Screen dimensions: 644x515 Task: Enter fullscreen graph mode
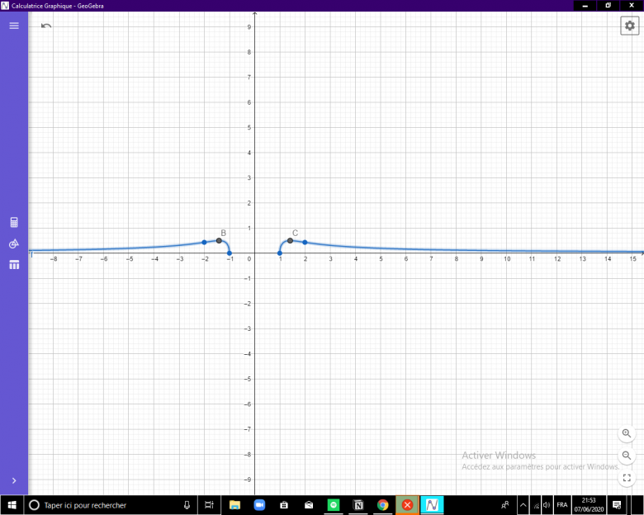(627, 478)
